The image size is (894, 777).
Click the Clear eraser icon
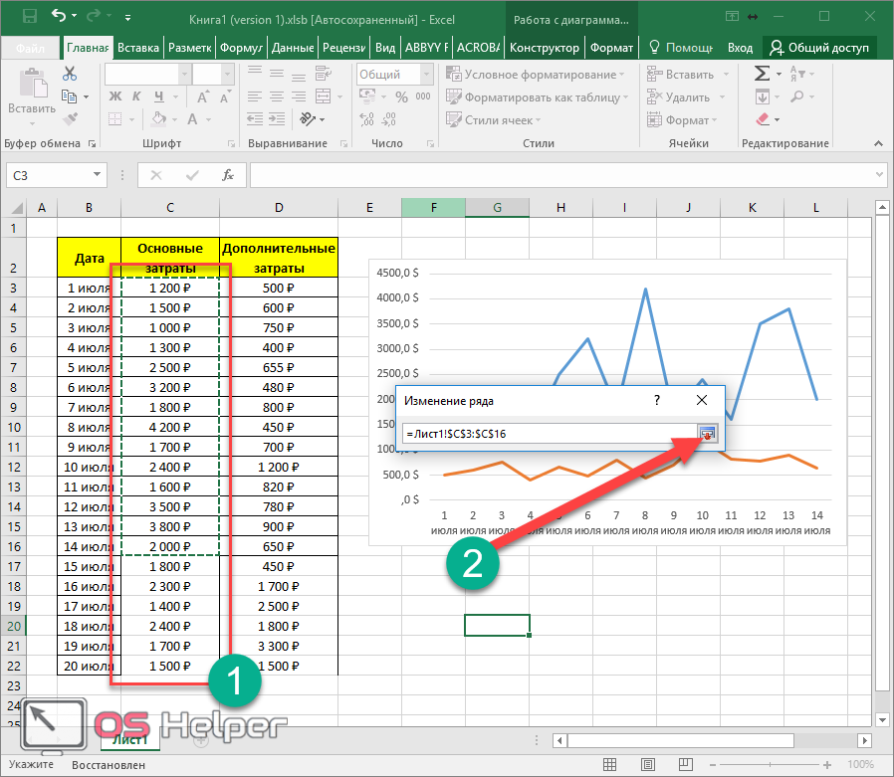763,119
